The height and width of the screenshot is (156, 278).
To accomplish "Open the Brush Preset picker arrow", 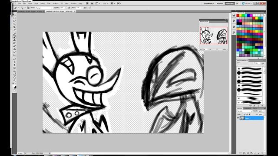I will point(25,8).
